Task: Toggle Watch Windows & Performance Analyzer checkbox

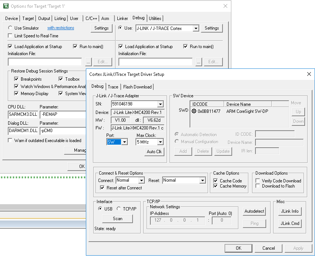Action: click(x=17, y=86)
